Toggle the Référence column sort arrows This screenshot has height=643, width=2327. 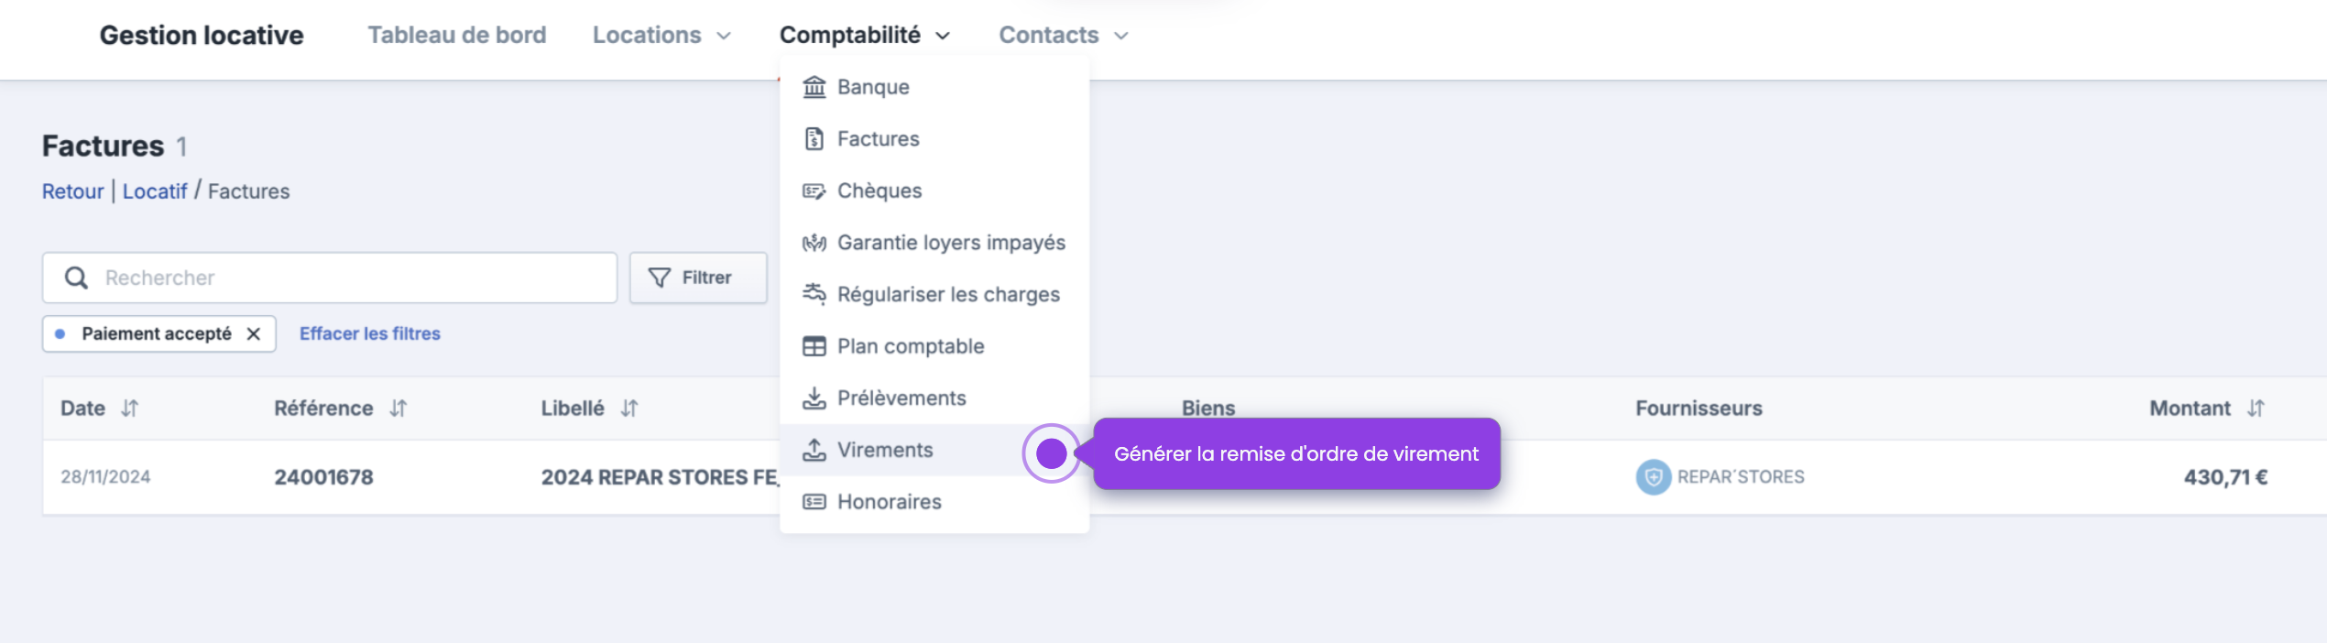[x=399, y=409]
